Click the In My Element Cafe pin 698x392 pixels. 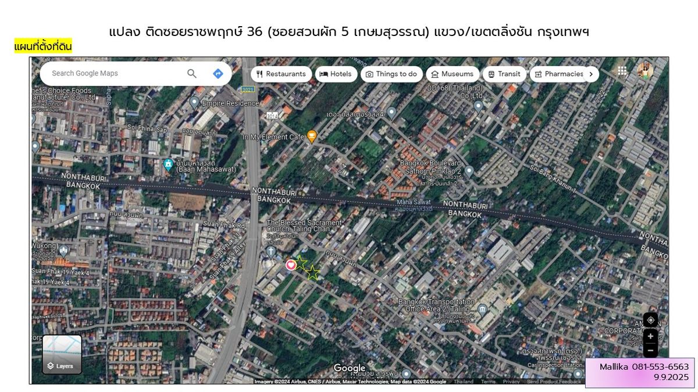[x=312, y=136]
